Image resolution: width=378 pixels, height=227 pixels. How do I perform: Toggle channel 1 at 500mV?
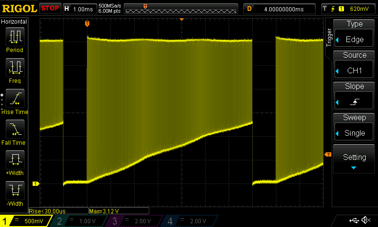(26, 221)
